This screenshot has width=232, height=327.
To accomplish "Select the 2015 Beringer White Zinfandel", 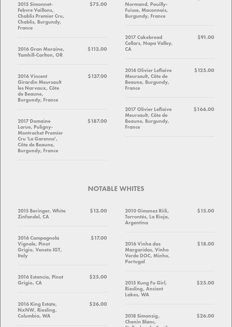I will coord(42,214).
